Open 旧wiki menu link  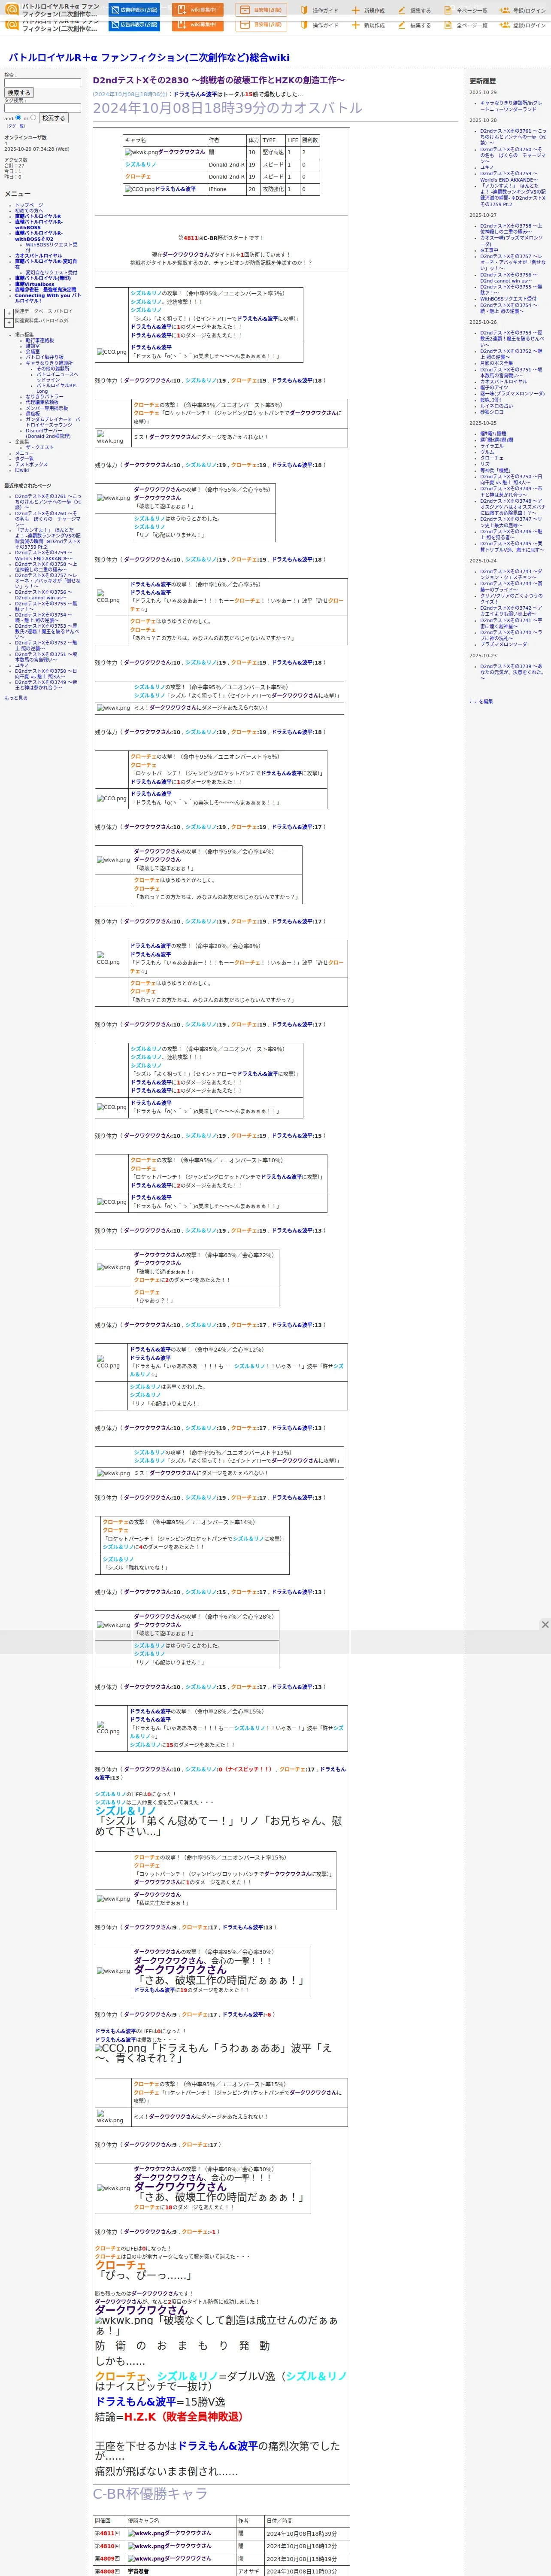[x=22, y=470]
